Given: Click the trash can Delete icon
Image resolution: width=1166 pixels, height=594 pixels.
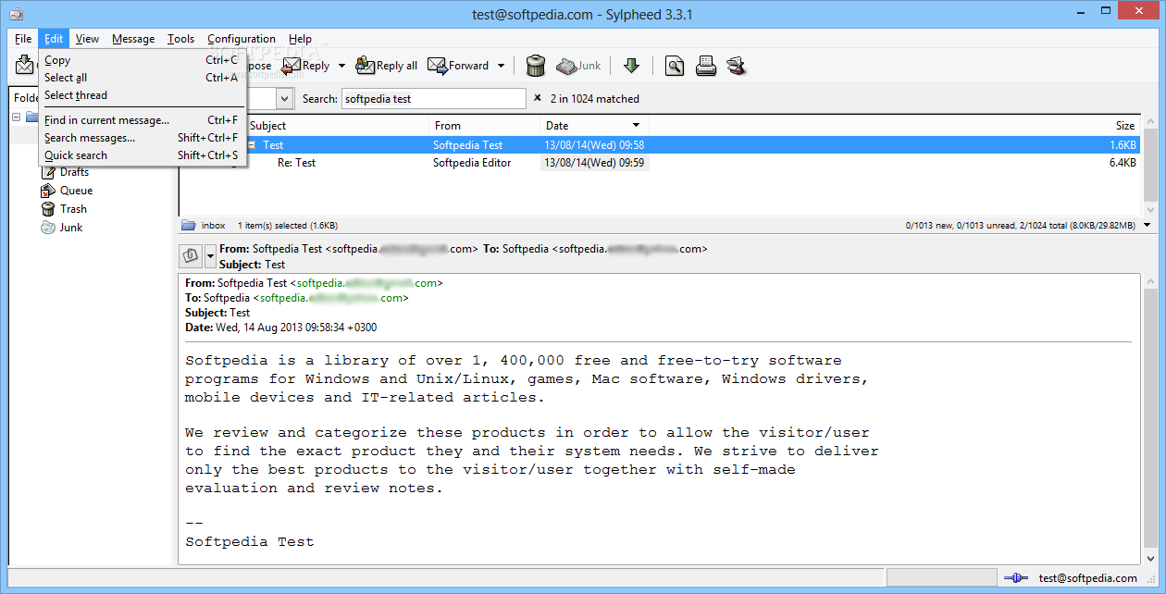Looking at the screenshot, I should [535, 66].
